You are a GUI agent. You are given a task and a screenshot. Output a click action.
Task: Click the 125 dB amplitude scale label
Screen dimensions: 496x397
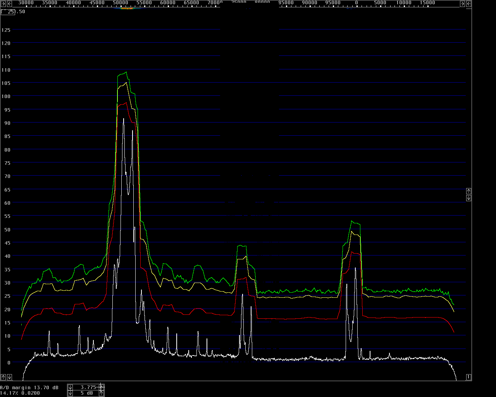pyautogui.click(x=6, y=30)
